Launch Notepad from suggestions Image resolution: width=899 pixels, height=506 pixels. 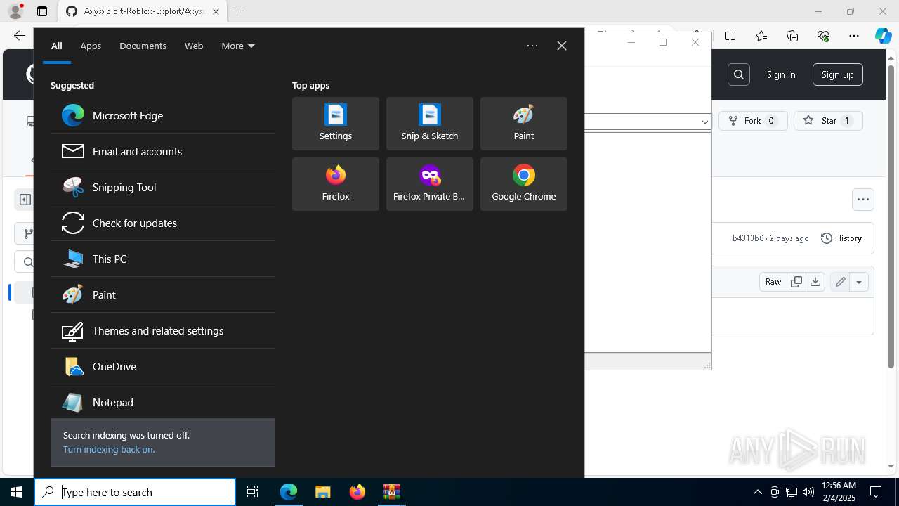(x=163, y=402)
